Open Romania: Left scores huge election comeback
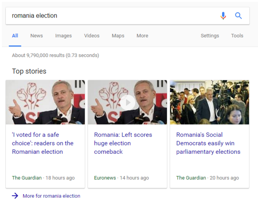The height and width of the screenshot is (200, 258). (x=123, y=143)
